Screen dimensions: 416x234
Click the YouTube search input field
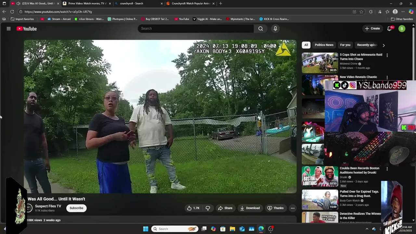(x=196, y=29)
